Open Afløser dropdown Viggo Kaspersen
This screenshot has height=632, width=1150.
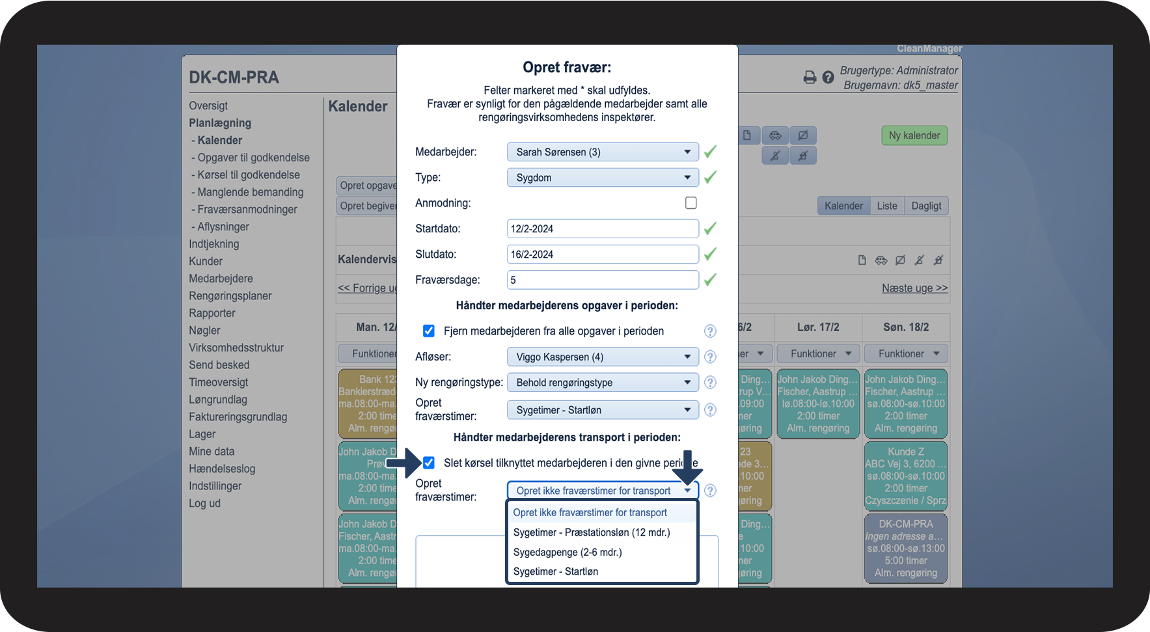(603, 357)
